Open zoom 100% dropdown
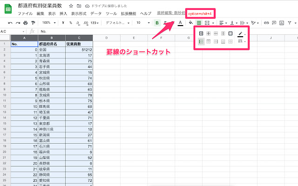 49,23
